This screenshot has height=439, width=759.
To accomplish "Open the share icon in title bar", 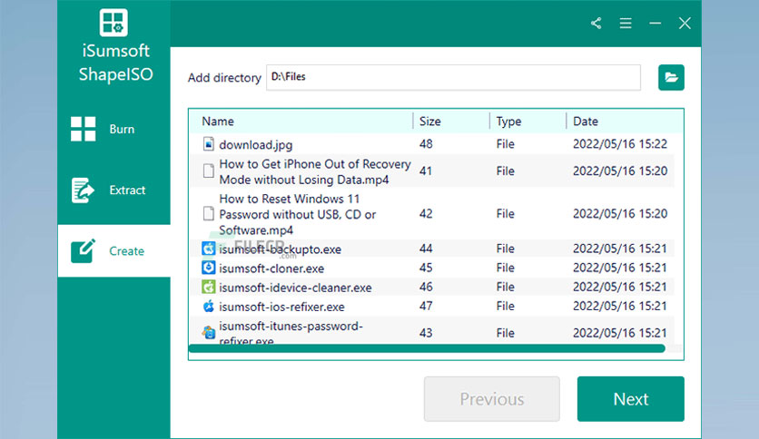I will 596,24.
